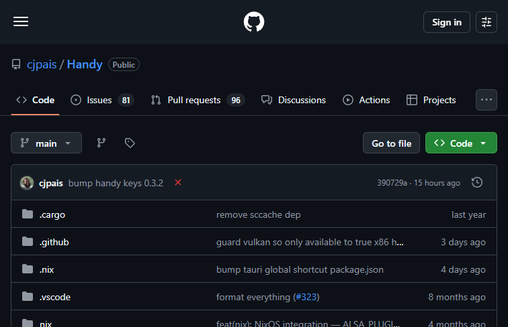Click the Go to file button

[391, 143]
